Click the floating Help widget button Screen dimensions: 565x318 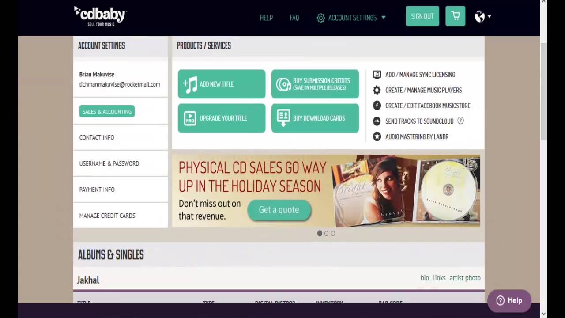[x=509, y=300]
